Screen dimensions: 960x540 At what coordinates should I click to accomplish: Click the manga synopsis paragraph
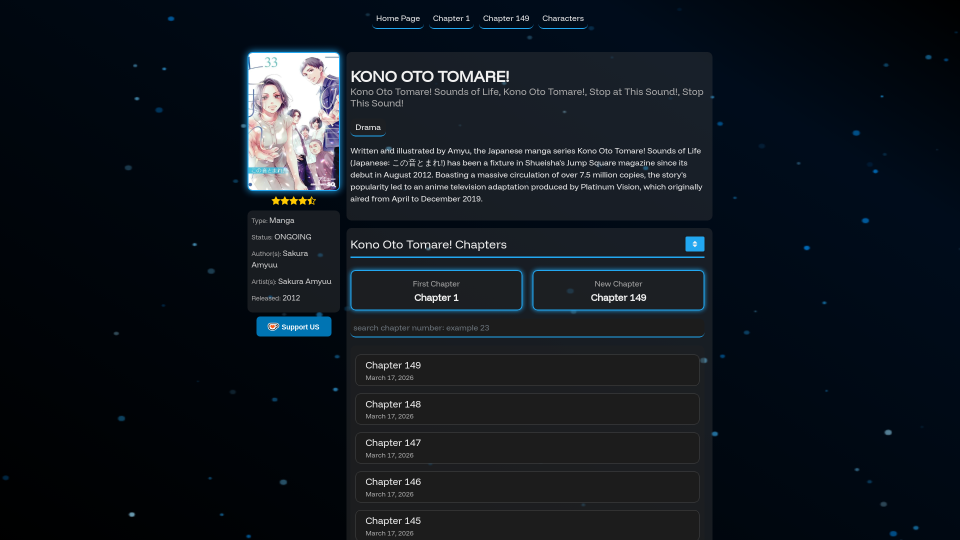526,175
